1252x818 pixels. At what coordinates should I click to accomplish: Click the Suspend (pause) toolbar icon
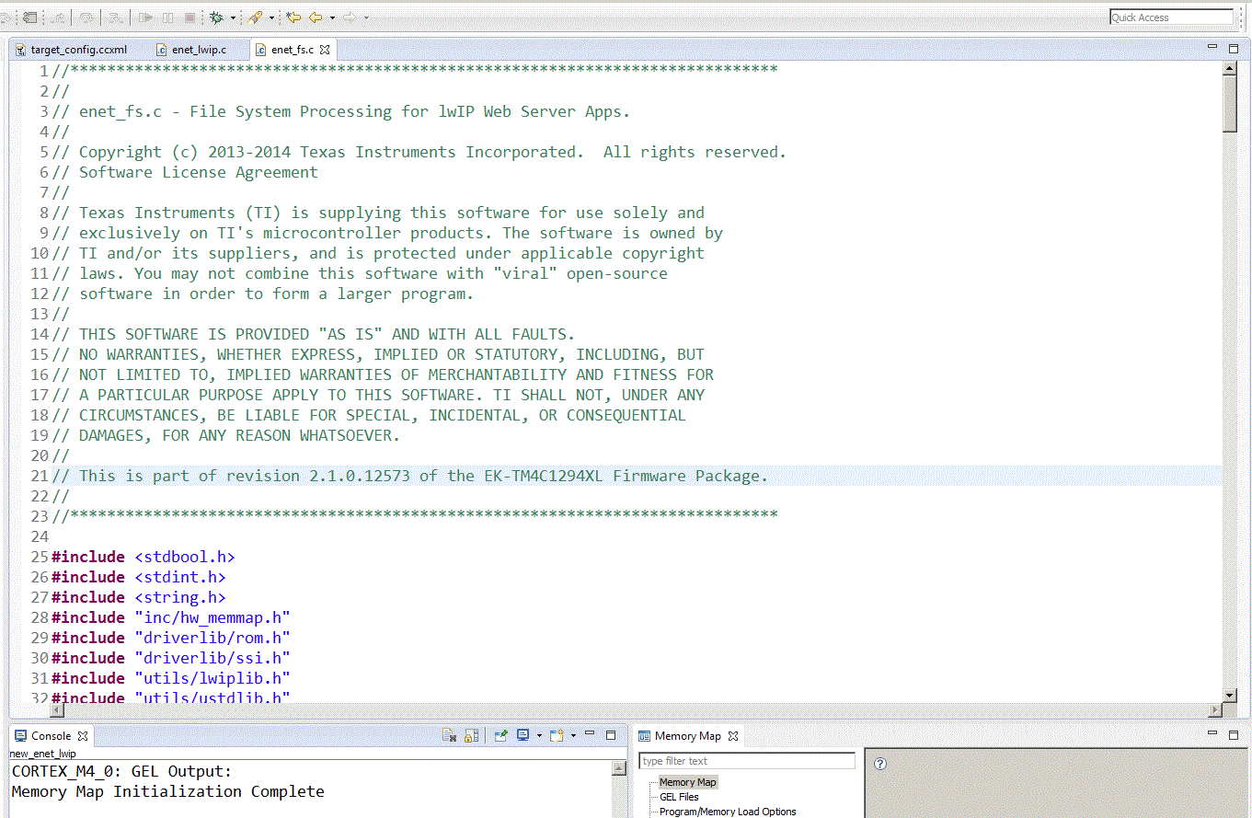[x=168, y=17]
